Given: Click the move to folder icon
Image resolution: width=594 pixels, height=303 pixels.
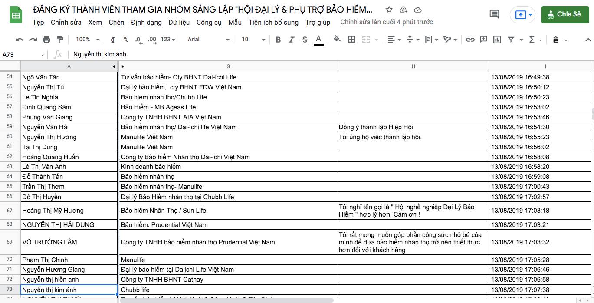Looking at the screenshot, I should [403, 10].
